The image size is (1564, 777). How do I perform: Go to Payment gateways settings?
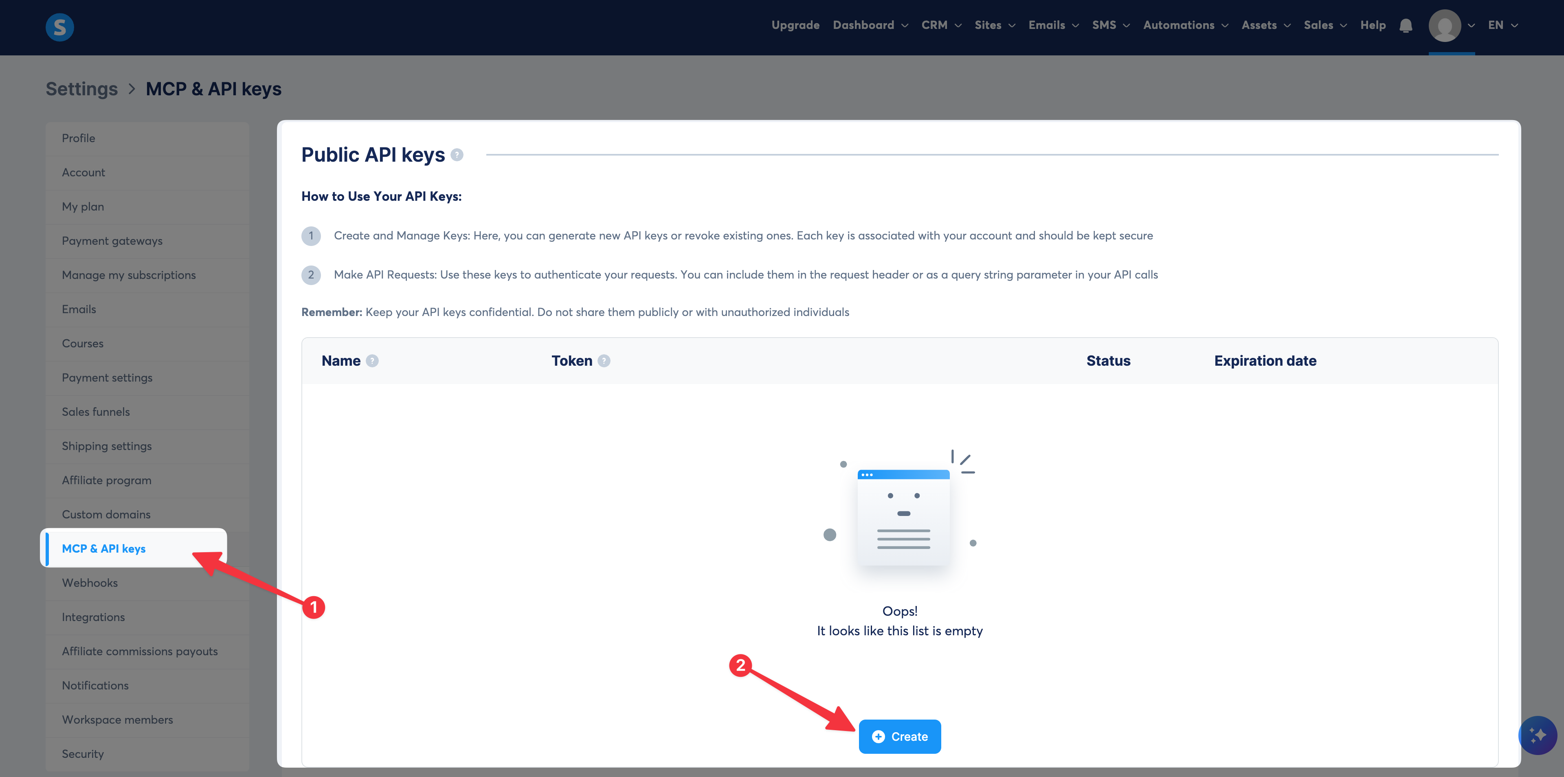[112, 241]
